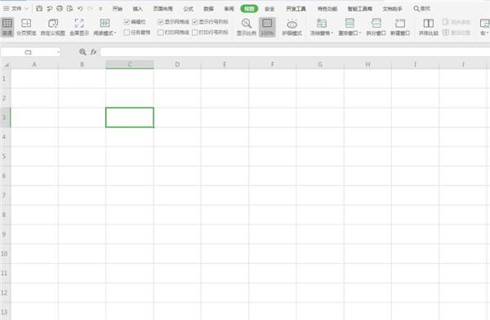Enable the 任务窗格 task pane checkbox

pyautogui.click(x=127, y=32)
